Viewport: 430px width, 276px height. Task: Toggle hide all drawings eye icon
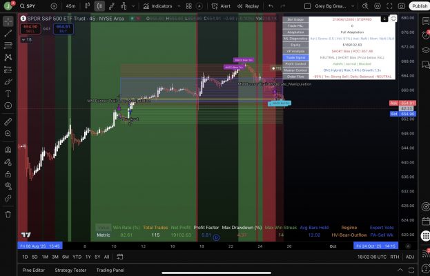click(8, 186)
